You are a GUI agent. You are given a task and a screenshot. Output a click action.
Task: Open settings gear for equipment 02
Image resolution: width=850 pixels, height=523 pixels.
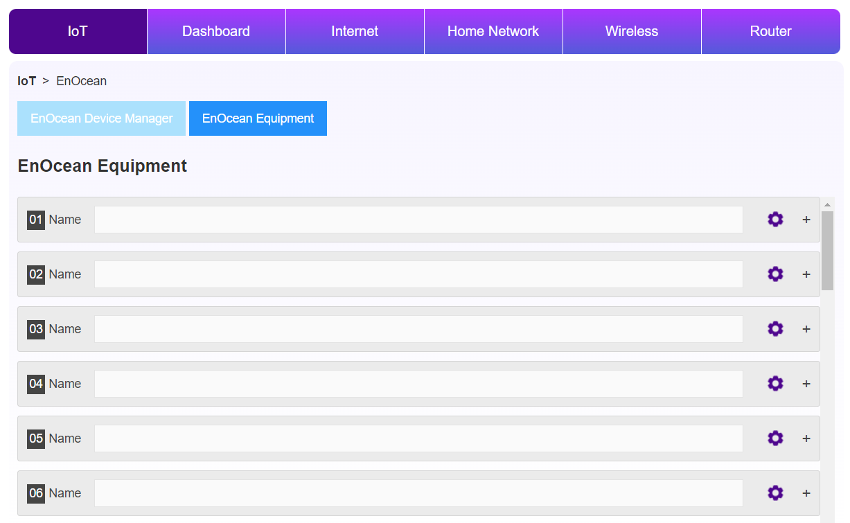point(775,274)
